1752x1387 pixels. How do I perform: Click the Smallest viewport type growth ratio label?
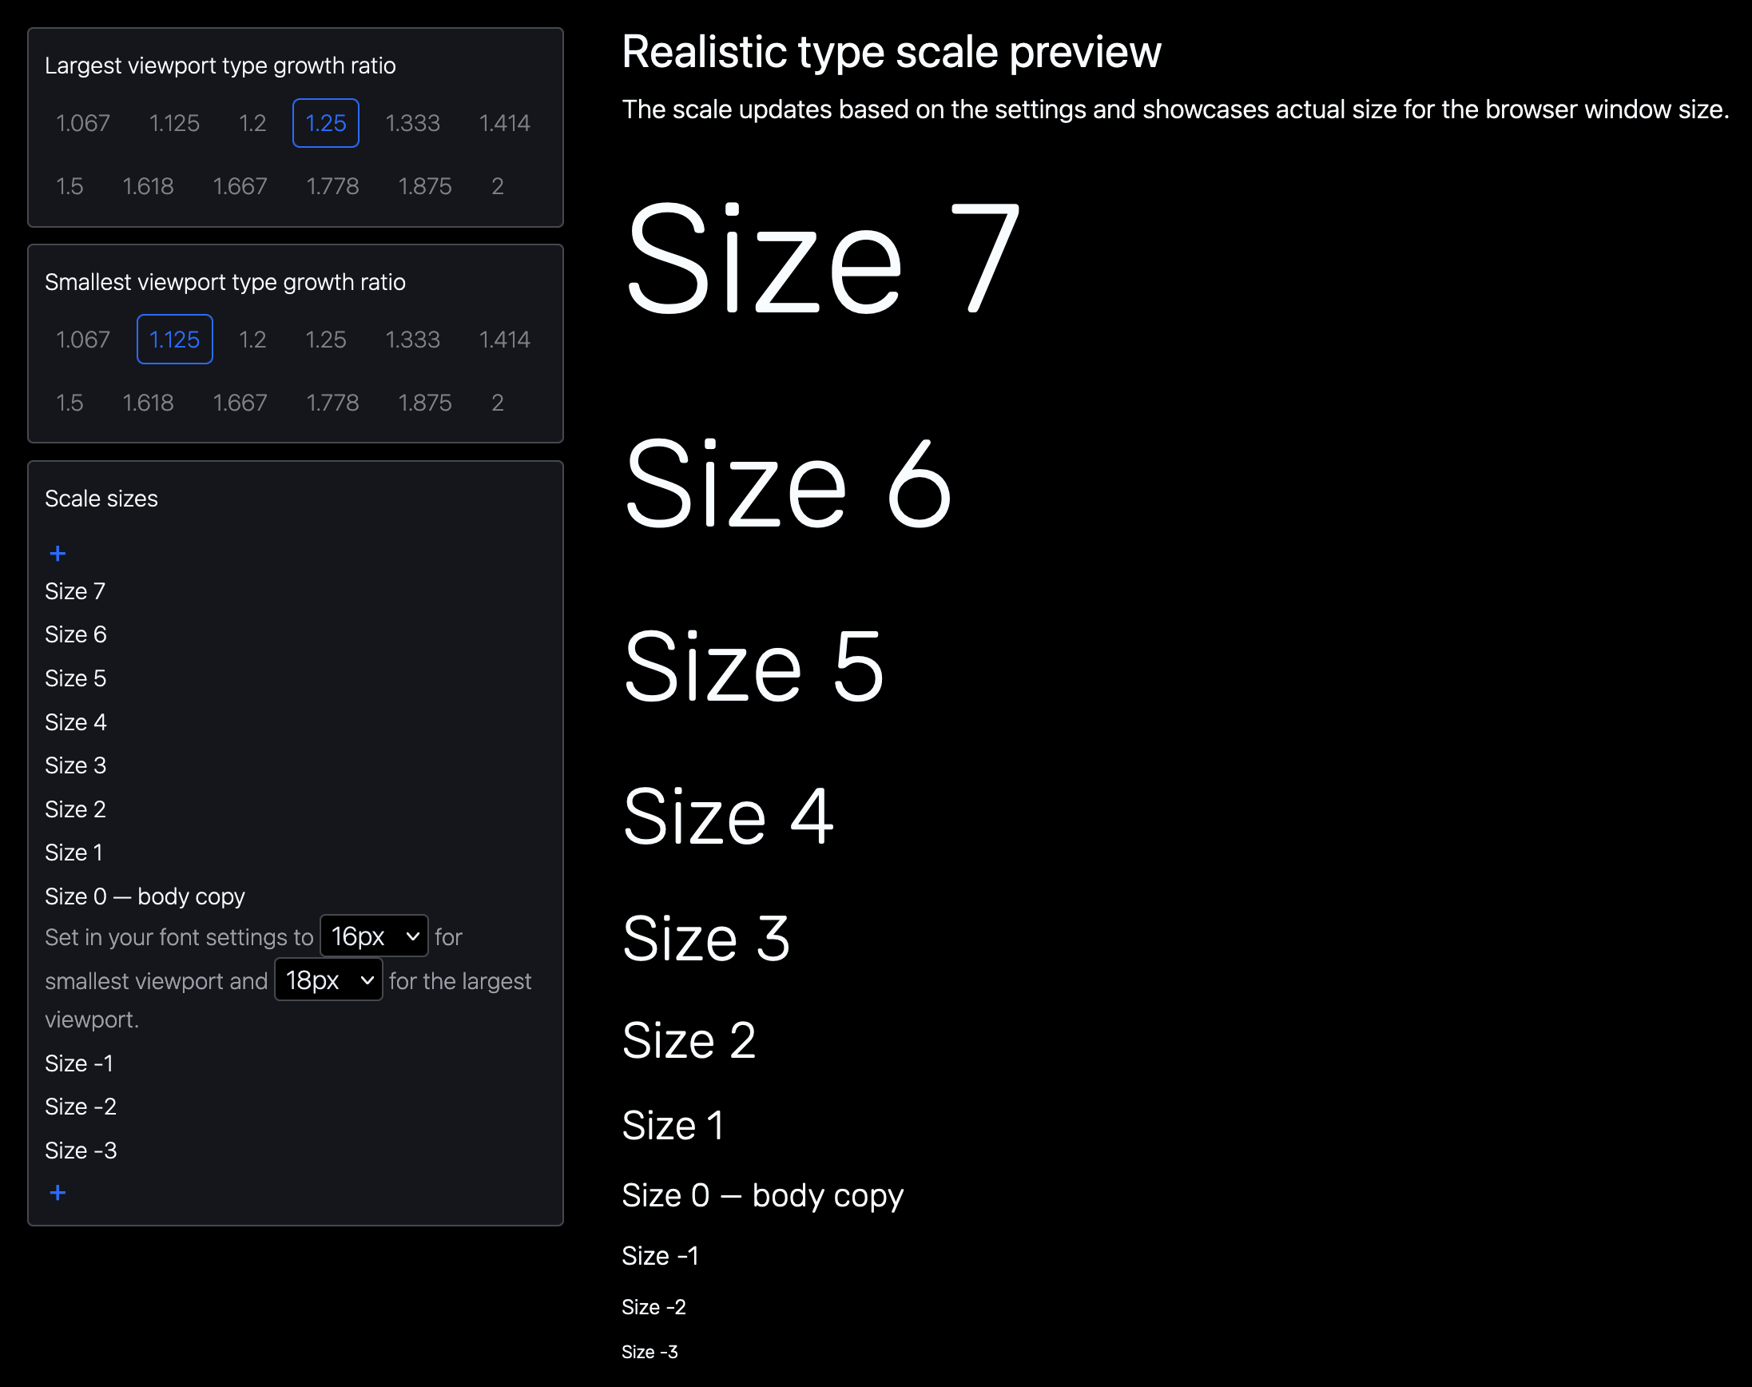(x=224, y=283)
